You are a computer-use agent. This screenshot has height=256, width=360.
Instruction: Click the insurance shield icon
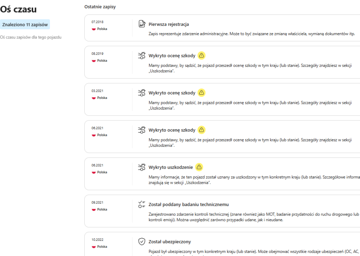(142, 242)
